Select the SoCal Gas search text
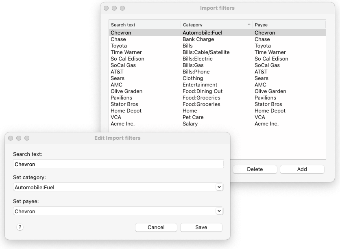The width and height of the screenshot is (340, 249). point(123,65)
